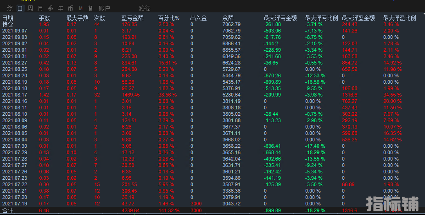Select the 2021.08.04 date row
Image resolution: width=425 pixels, height=215 pixels.
pyautogui.click(x=15, y=140)
